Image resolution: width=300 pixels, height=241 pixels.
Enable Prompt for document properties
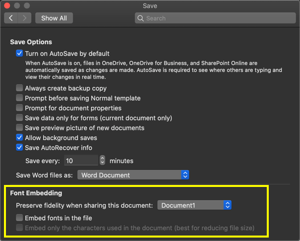pos(20,108)
